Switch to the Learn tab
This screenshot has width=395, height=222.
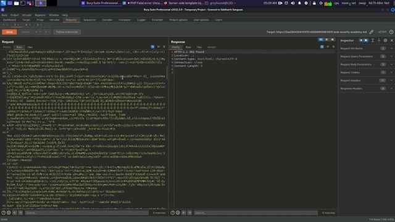click(x=218, y=20)
